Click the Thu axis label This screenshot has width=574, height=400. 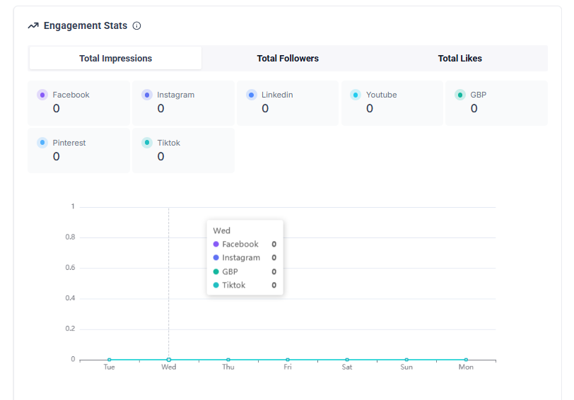[x=228, y=367]
